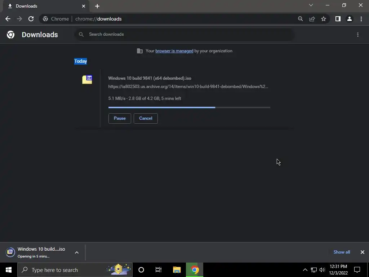
Task: Click the download shelf Windows 10 build item
Action: click(x=37, y=252)
